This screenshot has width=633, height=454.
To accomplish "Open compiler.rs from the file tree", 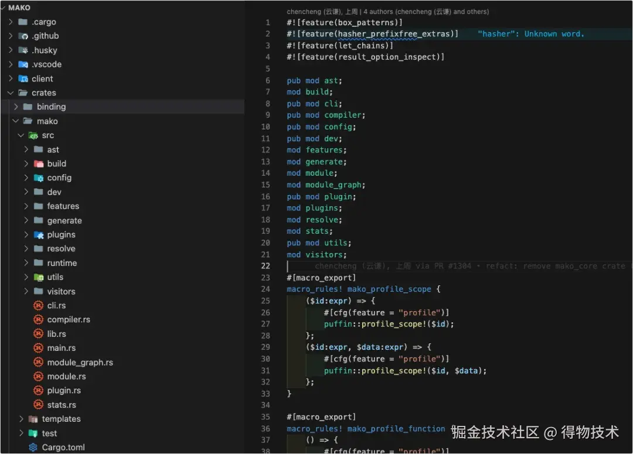I will pyautogui.click(x=69, y=320).
